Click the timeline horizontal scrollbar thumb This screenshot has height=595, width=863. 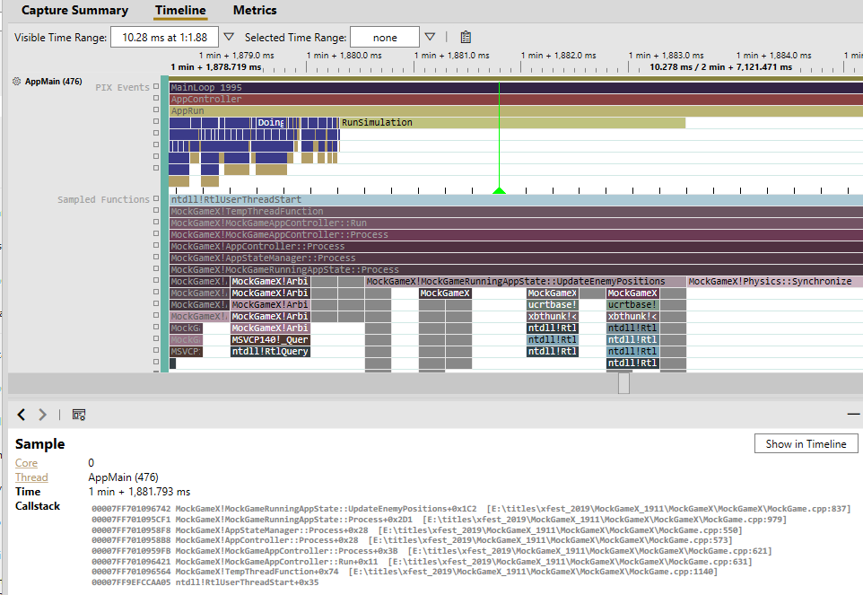coord(623,383)
